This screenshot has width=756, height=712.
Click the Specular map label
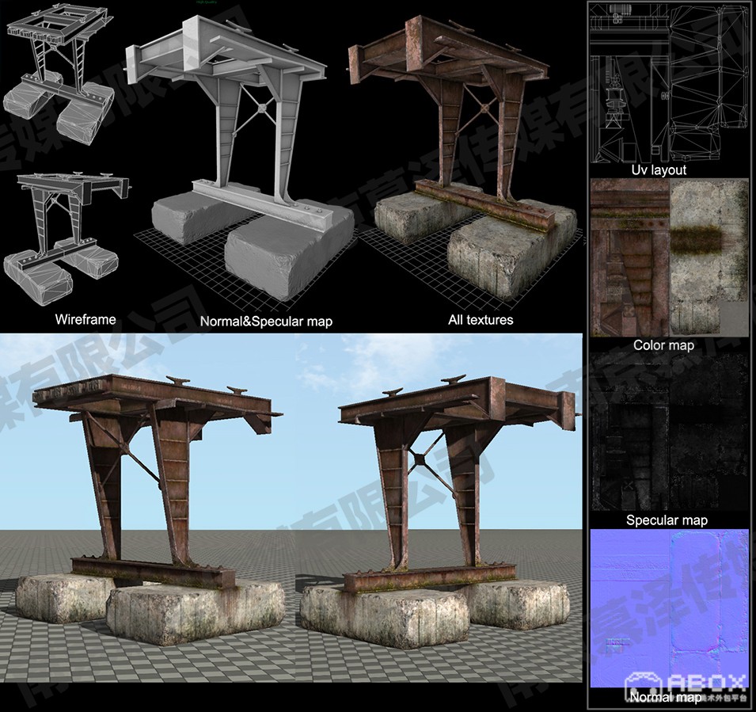click(667, 520)
